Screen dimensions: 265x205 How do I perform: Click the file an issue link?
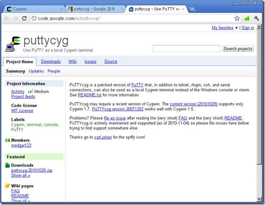pyautogui.click(x=115, y=118)
